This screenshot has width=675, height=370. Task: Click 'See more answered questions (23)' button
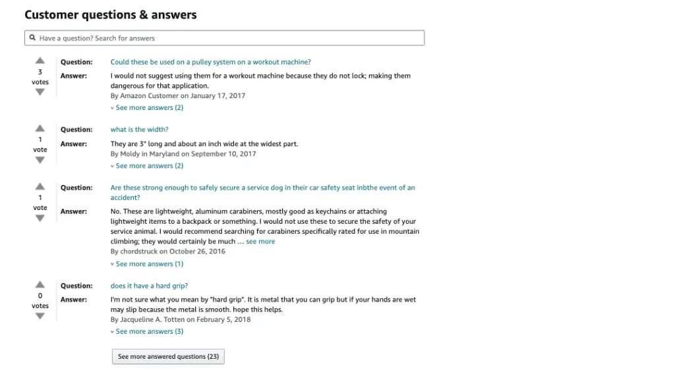point(168,357)
